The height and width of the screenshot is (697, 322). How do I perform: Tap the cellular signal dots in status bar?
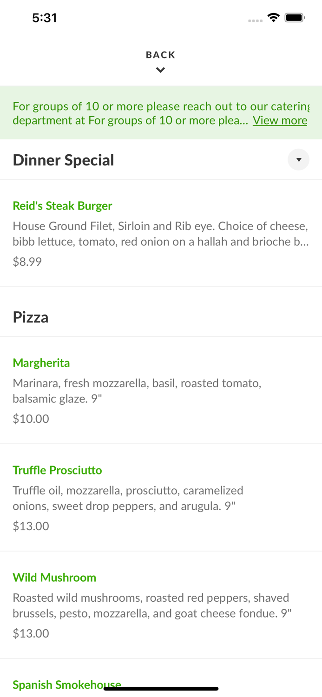tap(256, 20)
